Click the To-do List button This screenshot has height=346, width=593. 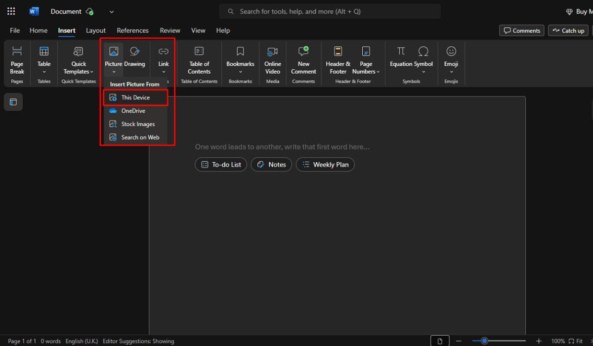tap(221, 165)
